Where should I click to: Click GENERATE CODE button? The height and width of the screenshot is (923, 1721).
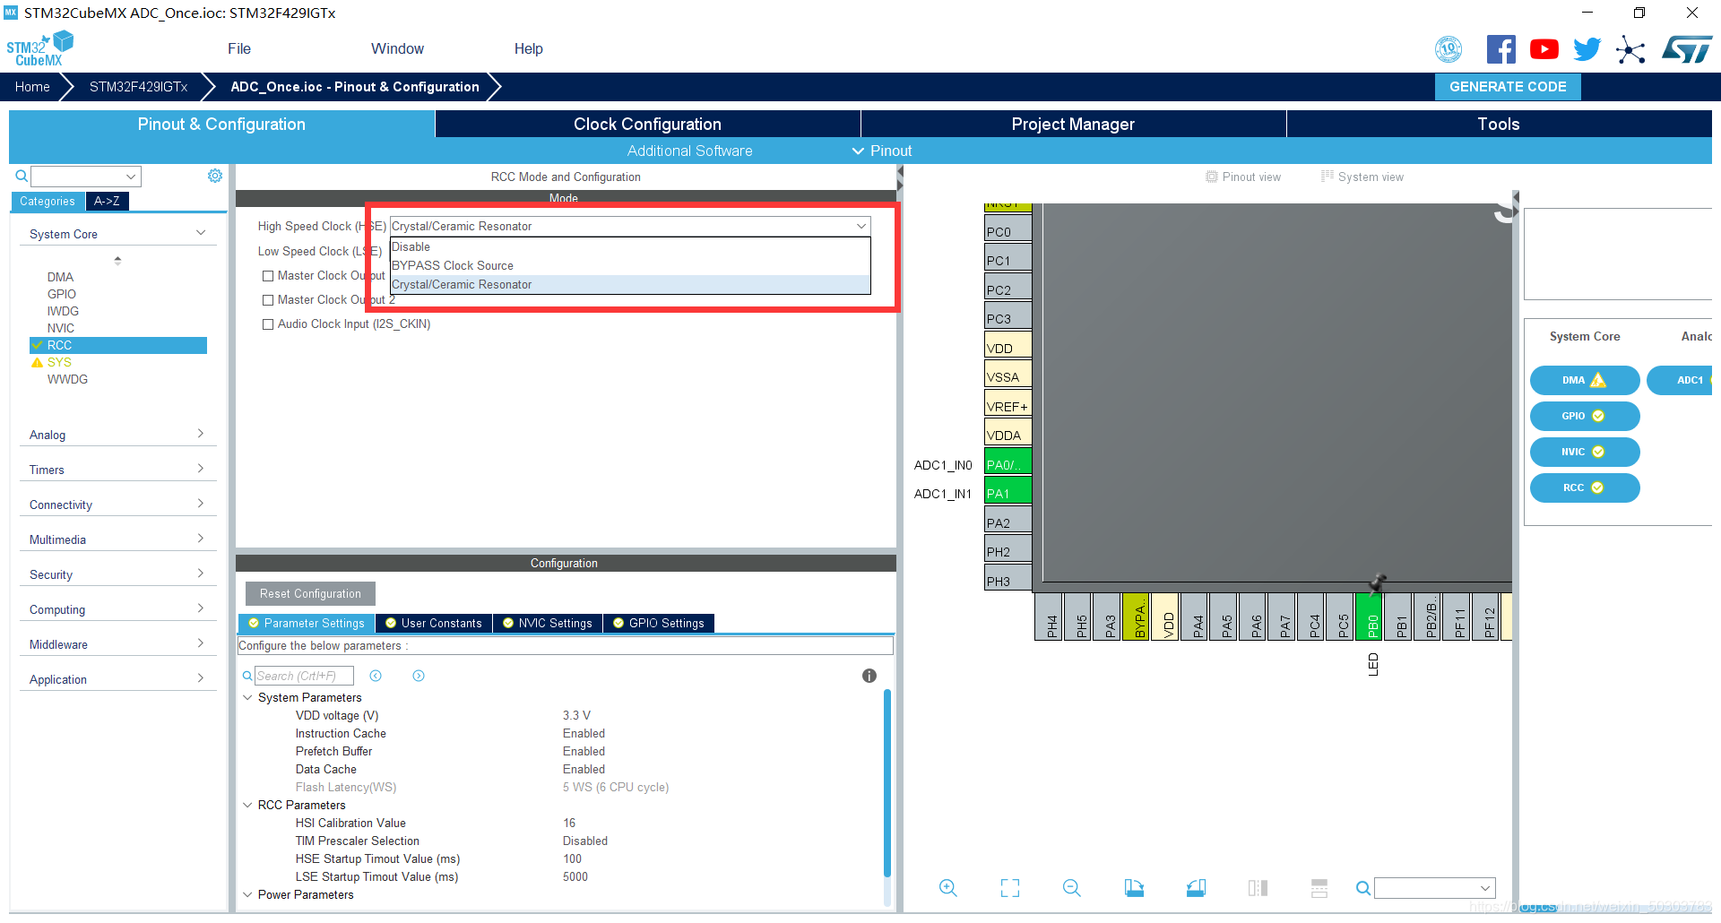click(x=1508, y=87)
